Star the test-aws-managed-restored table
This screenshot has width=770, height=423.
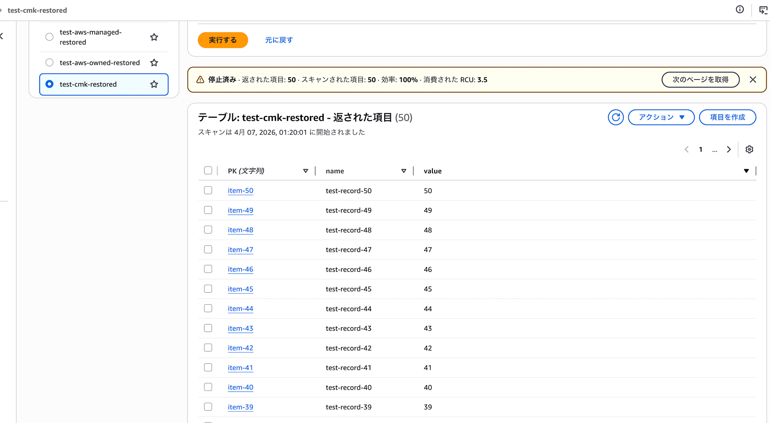pos(154,37)
